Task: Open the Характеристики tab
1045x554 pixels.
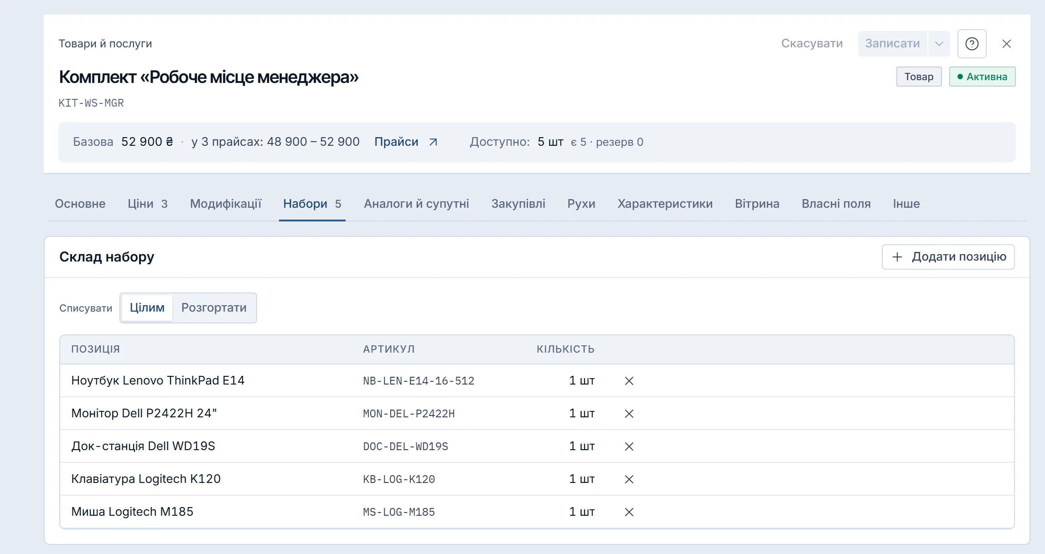Action: tap(665, 204)
